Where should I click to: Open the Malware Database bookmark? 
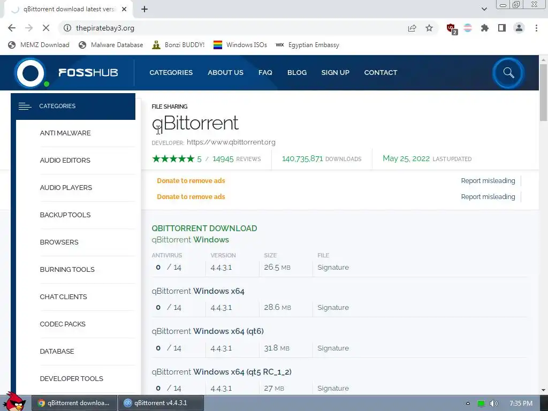pyautogui.click(x=111, y=45)
